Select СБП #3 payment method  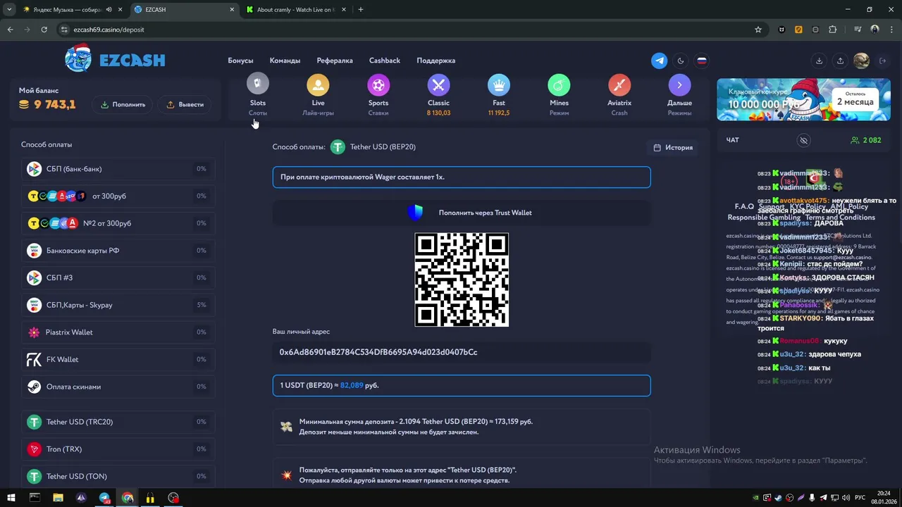tap(118, 277)
